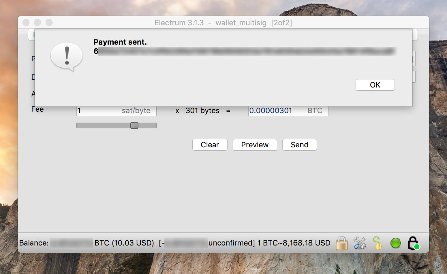
Task: Open the transaction Preview
Action: point(255,145)
